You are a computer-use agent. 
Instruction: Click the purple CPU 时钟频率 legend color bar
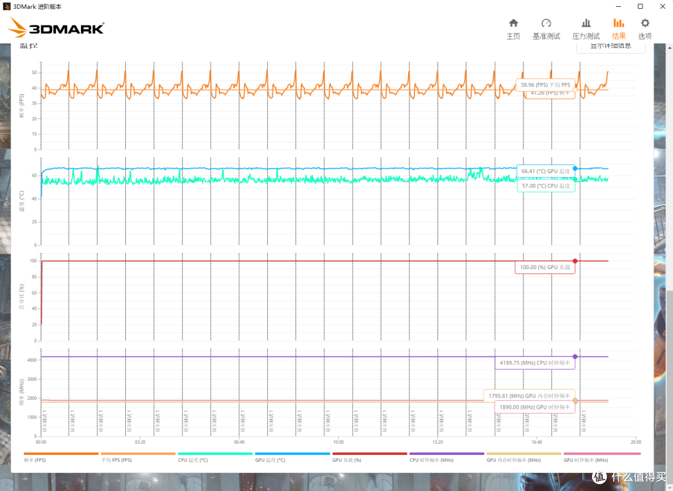point(447,453)
